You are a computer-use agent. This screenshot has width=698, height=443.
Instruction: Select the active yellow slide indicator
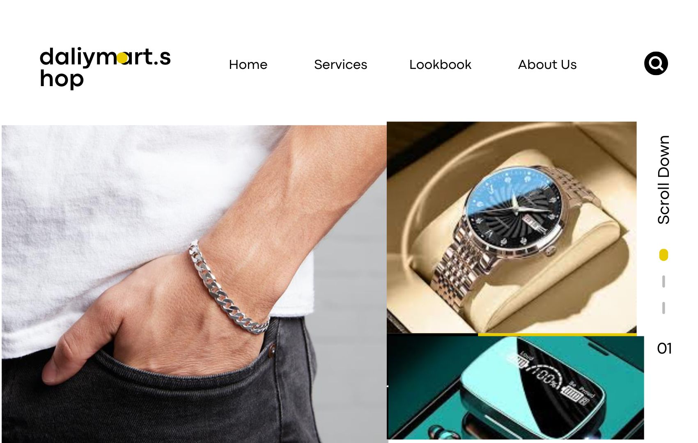[x=664, y=255]
